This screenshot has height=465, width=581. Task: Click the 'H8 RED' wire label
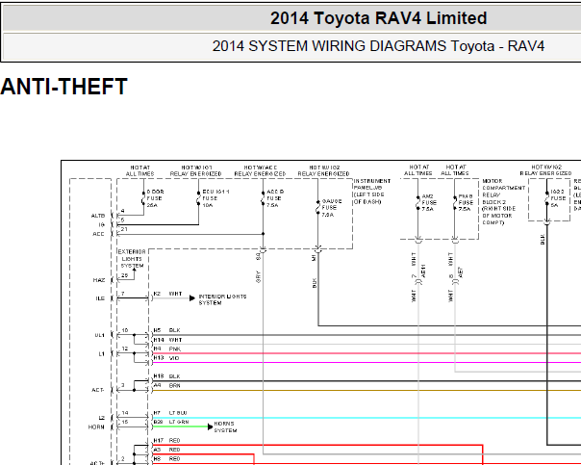166,459
